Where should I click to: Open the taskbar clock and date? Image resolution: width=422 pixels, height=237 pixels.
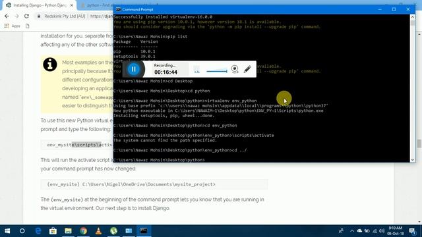coord(396,231)
